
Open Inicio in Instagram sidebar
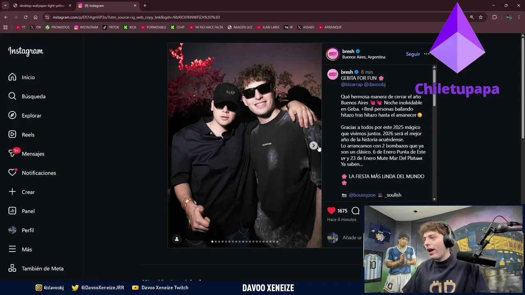[21, 77]
